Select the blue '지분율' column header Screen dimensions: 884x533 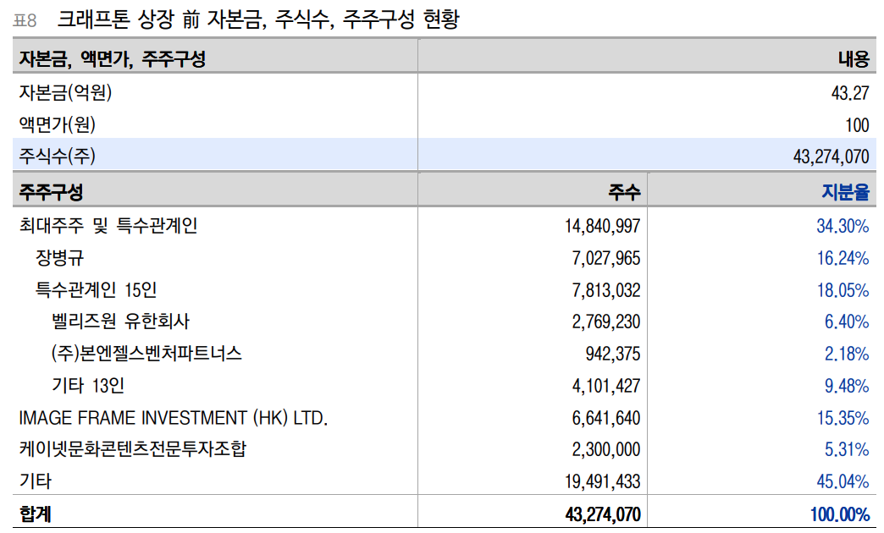tap(845, 192)
